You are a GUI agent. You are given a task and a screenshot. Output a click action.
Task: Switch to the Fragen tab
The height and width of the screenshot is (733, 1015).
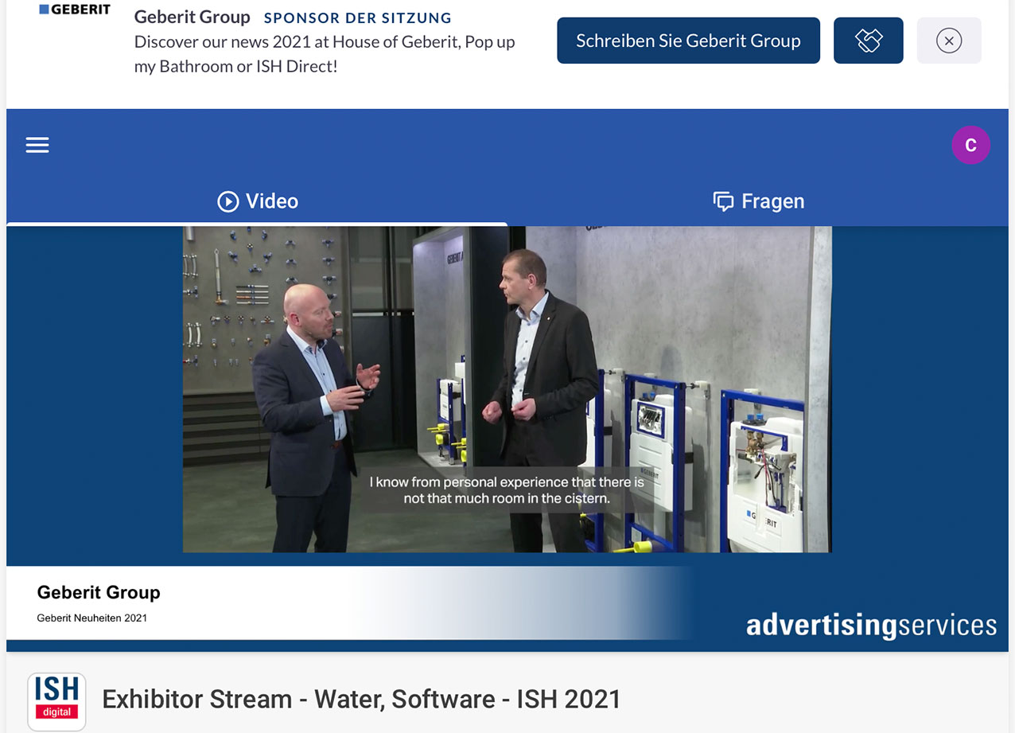772,201
